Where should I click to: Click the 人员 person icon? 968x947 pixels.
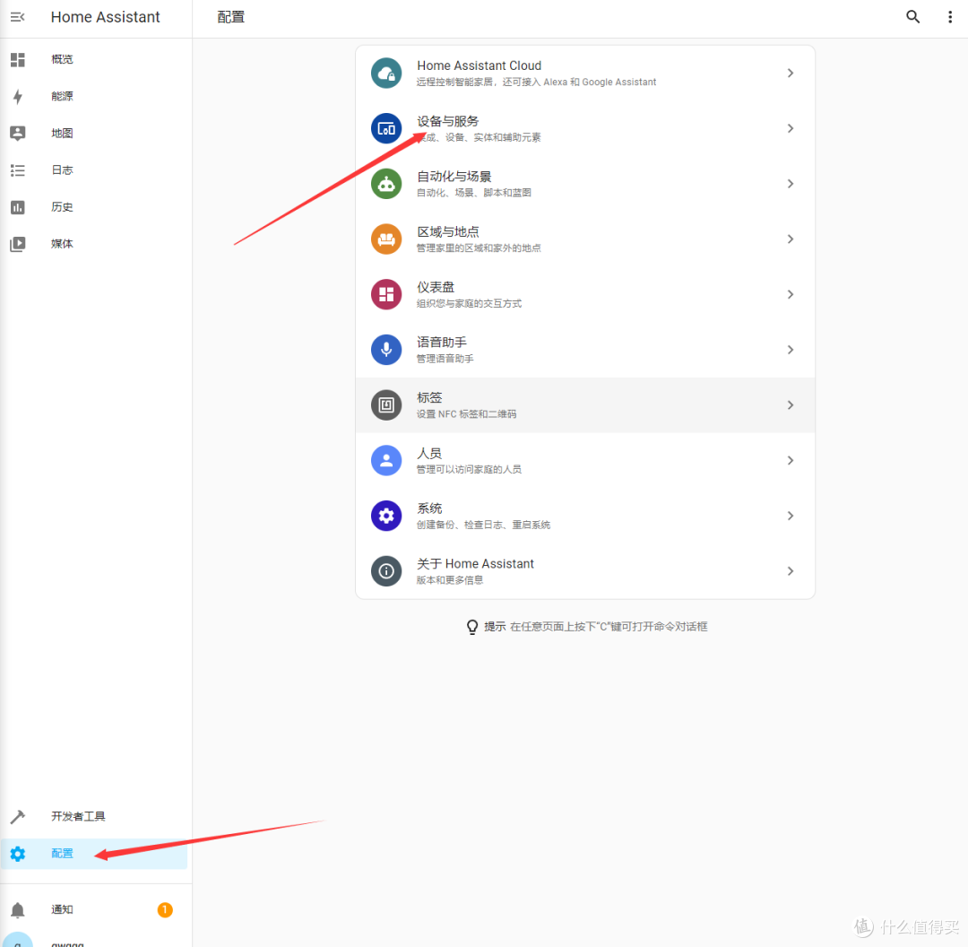click(386, 460)
